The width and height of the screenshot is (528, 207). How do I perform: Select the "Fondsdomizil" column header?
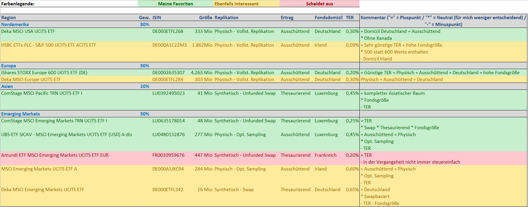click(328, 18)
